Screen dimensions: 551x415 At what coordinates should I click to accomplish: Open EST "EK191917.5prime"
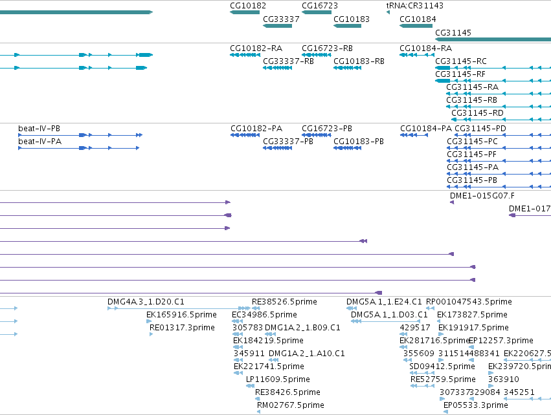click(473, 328)
